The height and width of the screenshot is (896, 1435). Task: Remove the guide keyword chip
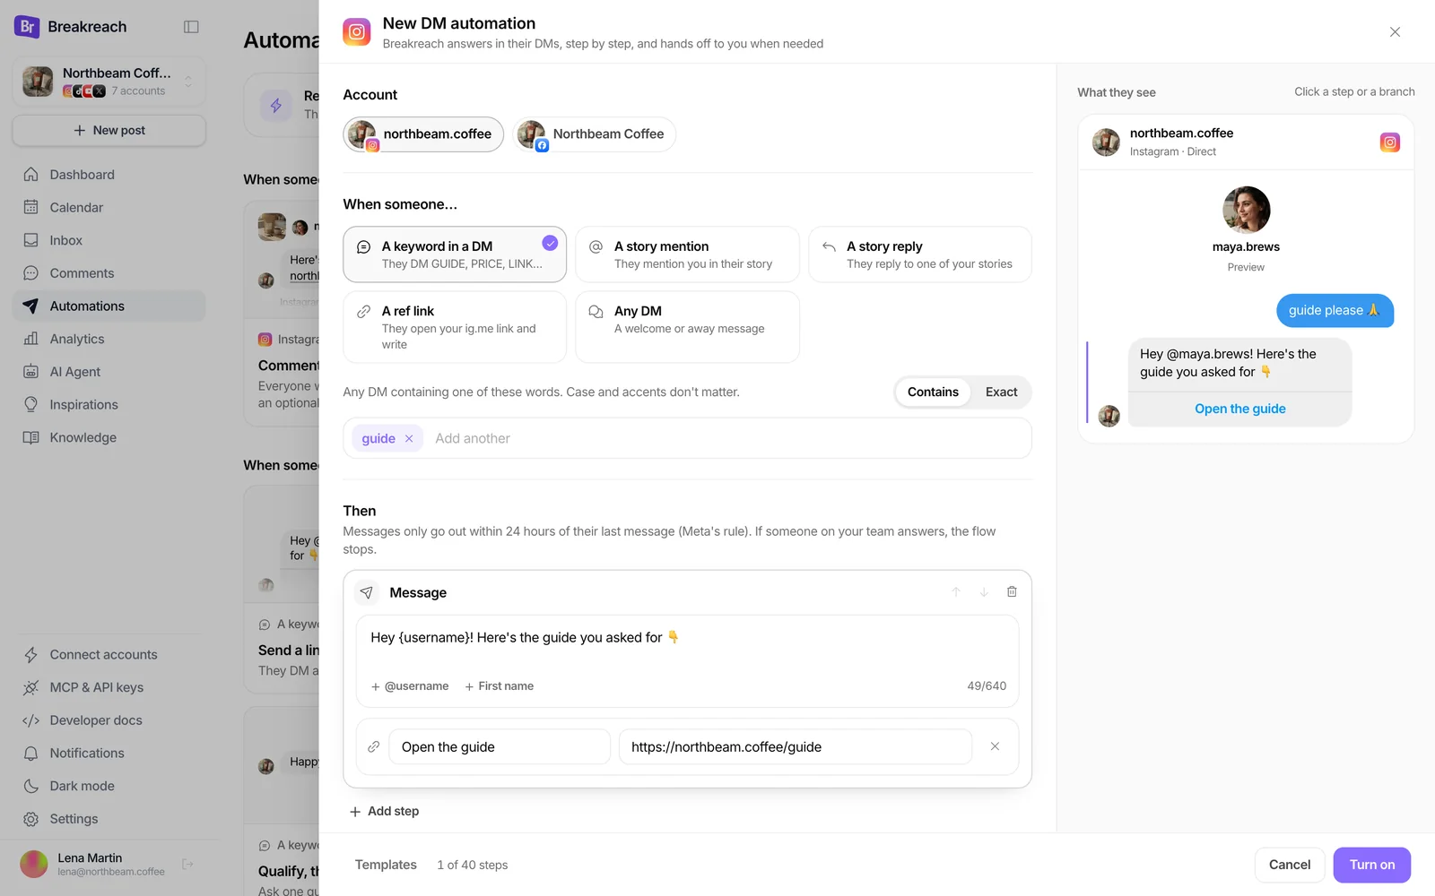tap(409, 438)
